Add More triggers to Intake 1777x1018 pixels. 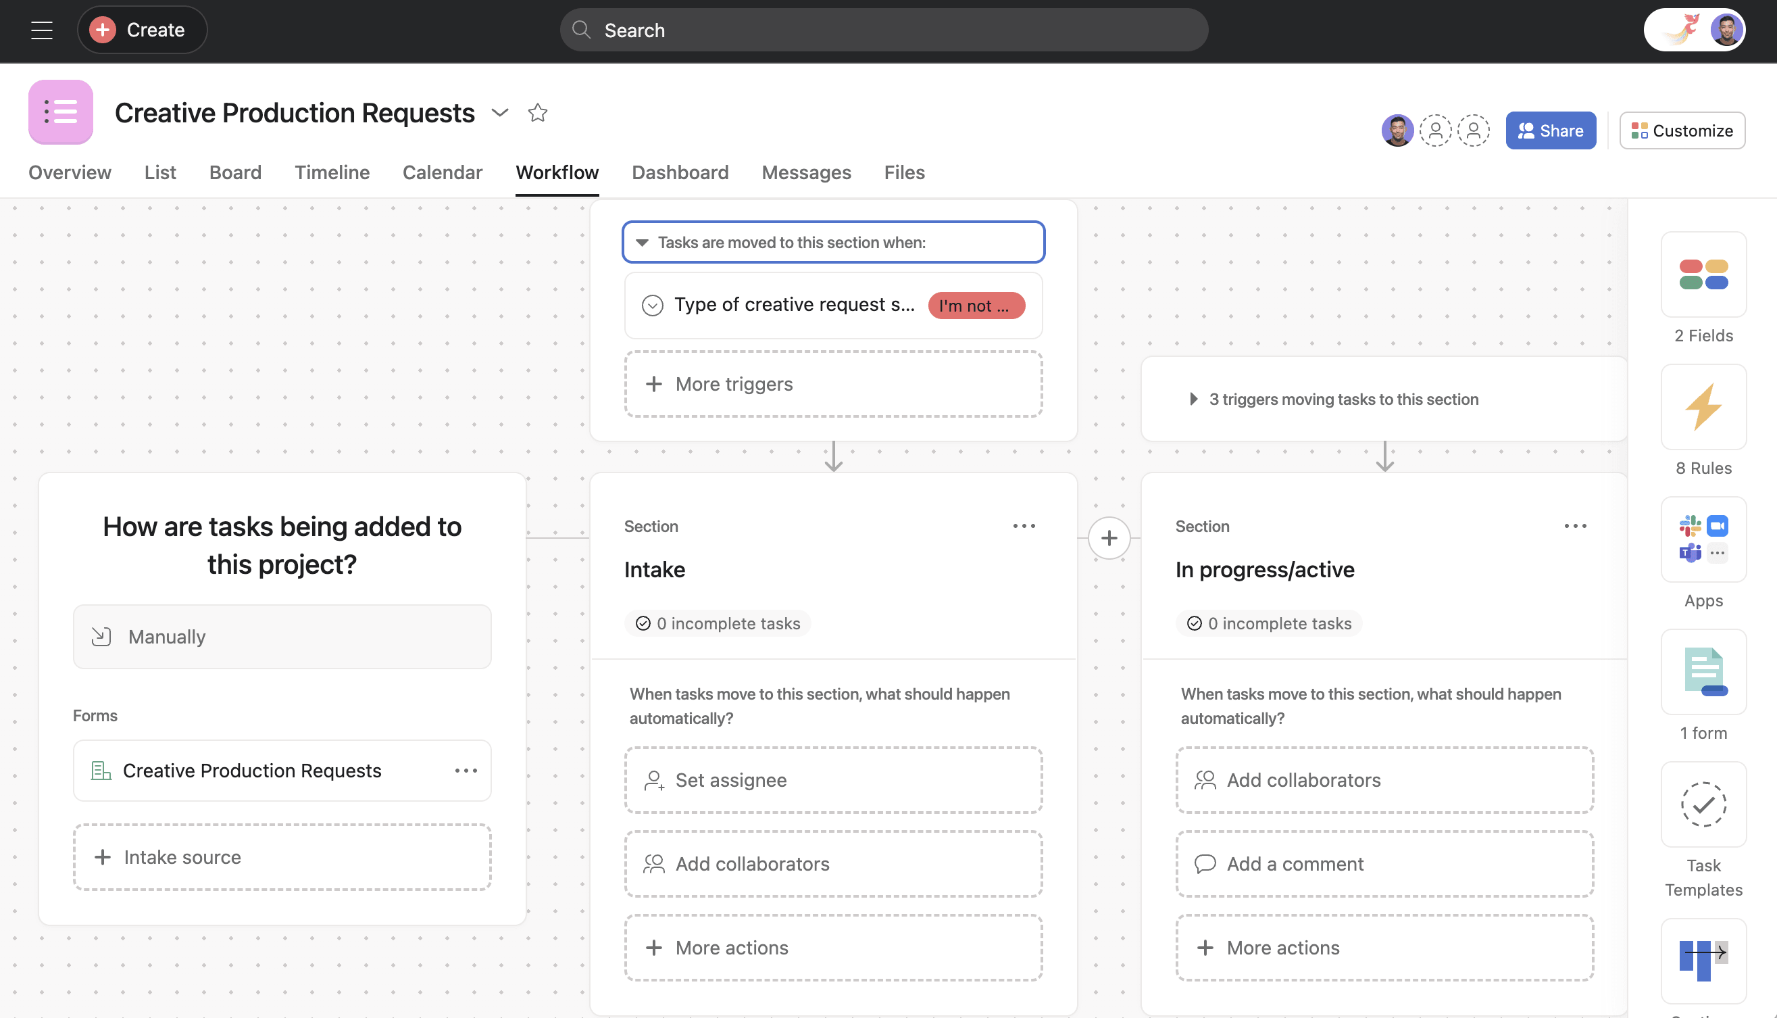834,385
